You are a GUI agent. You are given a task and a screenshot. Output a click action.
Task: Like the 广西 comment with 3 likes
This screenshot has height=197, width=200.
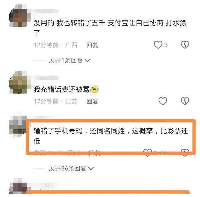pos(158,45)
